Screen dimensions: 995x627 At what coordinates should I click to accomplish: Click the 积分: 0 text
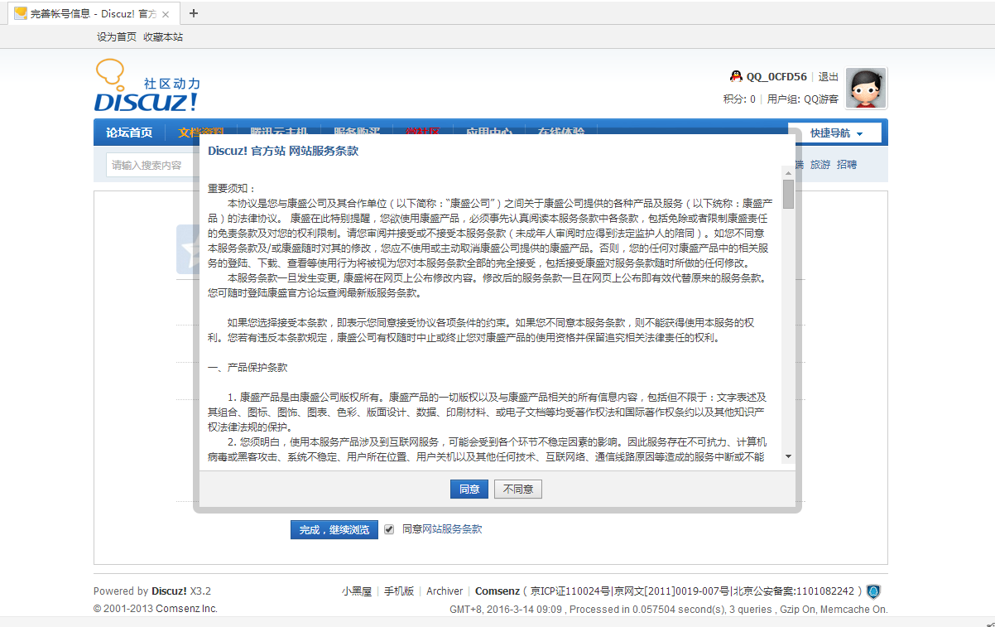pos(739,99)
